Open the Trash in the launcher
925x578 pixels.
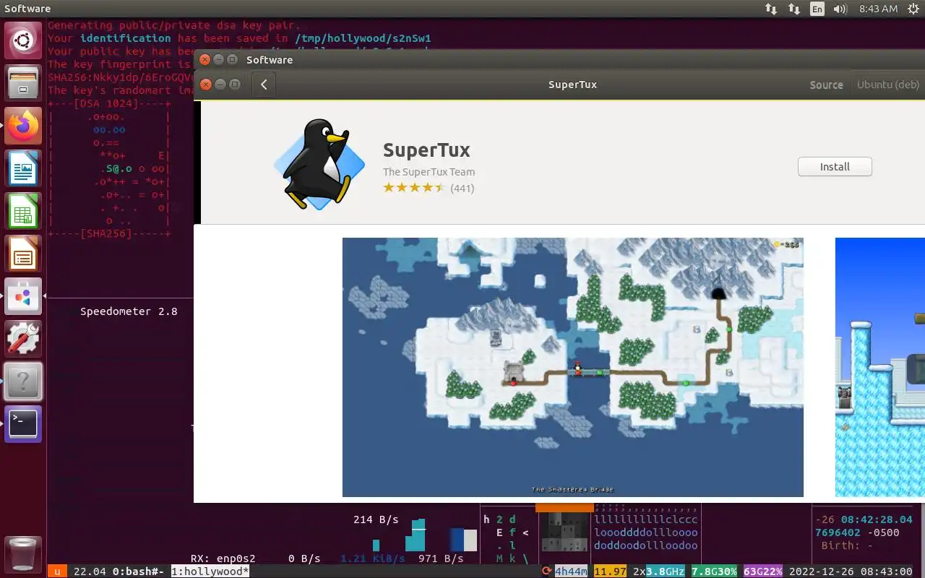click(23, 554)
